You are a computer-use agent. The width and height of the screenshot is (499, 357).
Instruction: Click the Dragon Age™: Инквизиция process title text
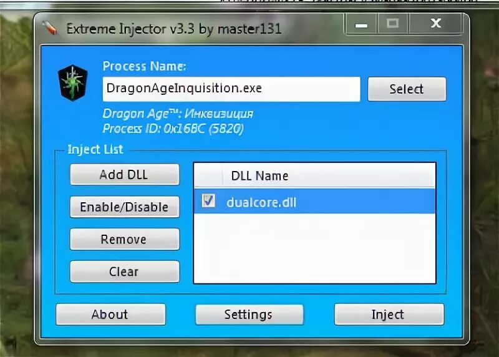point(178,114)
